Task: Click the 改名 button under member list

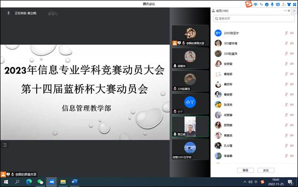Action: (x=266, y=170)
